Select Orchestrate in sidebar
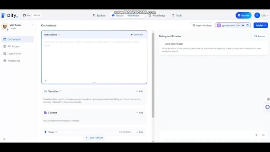 [x=17, y=39]
